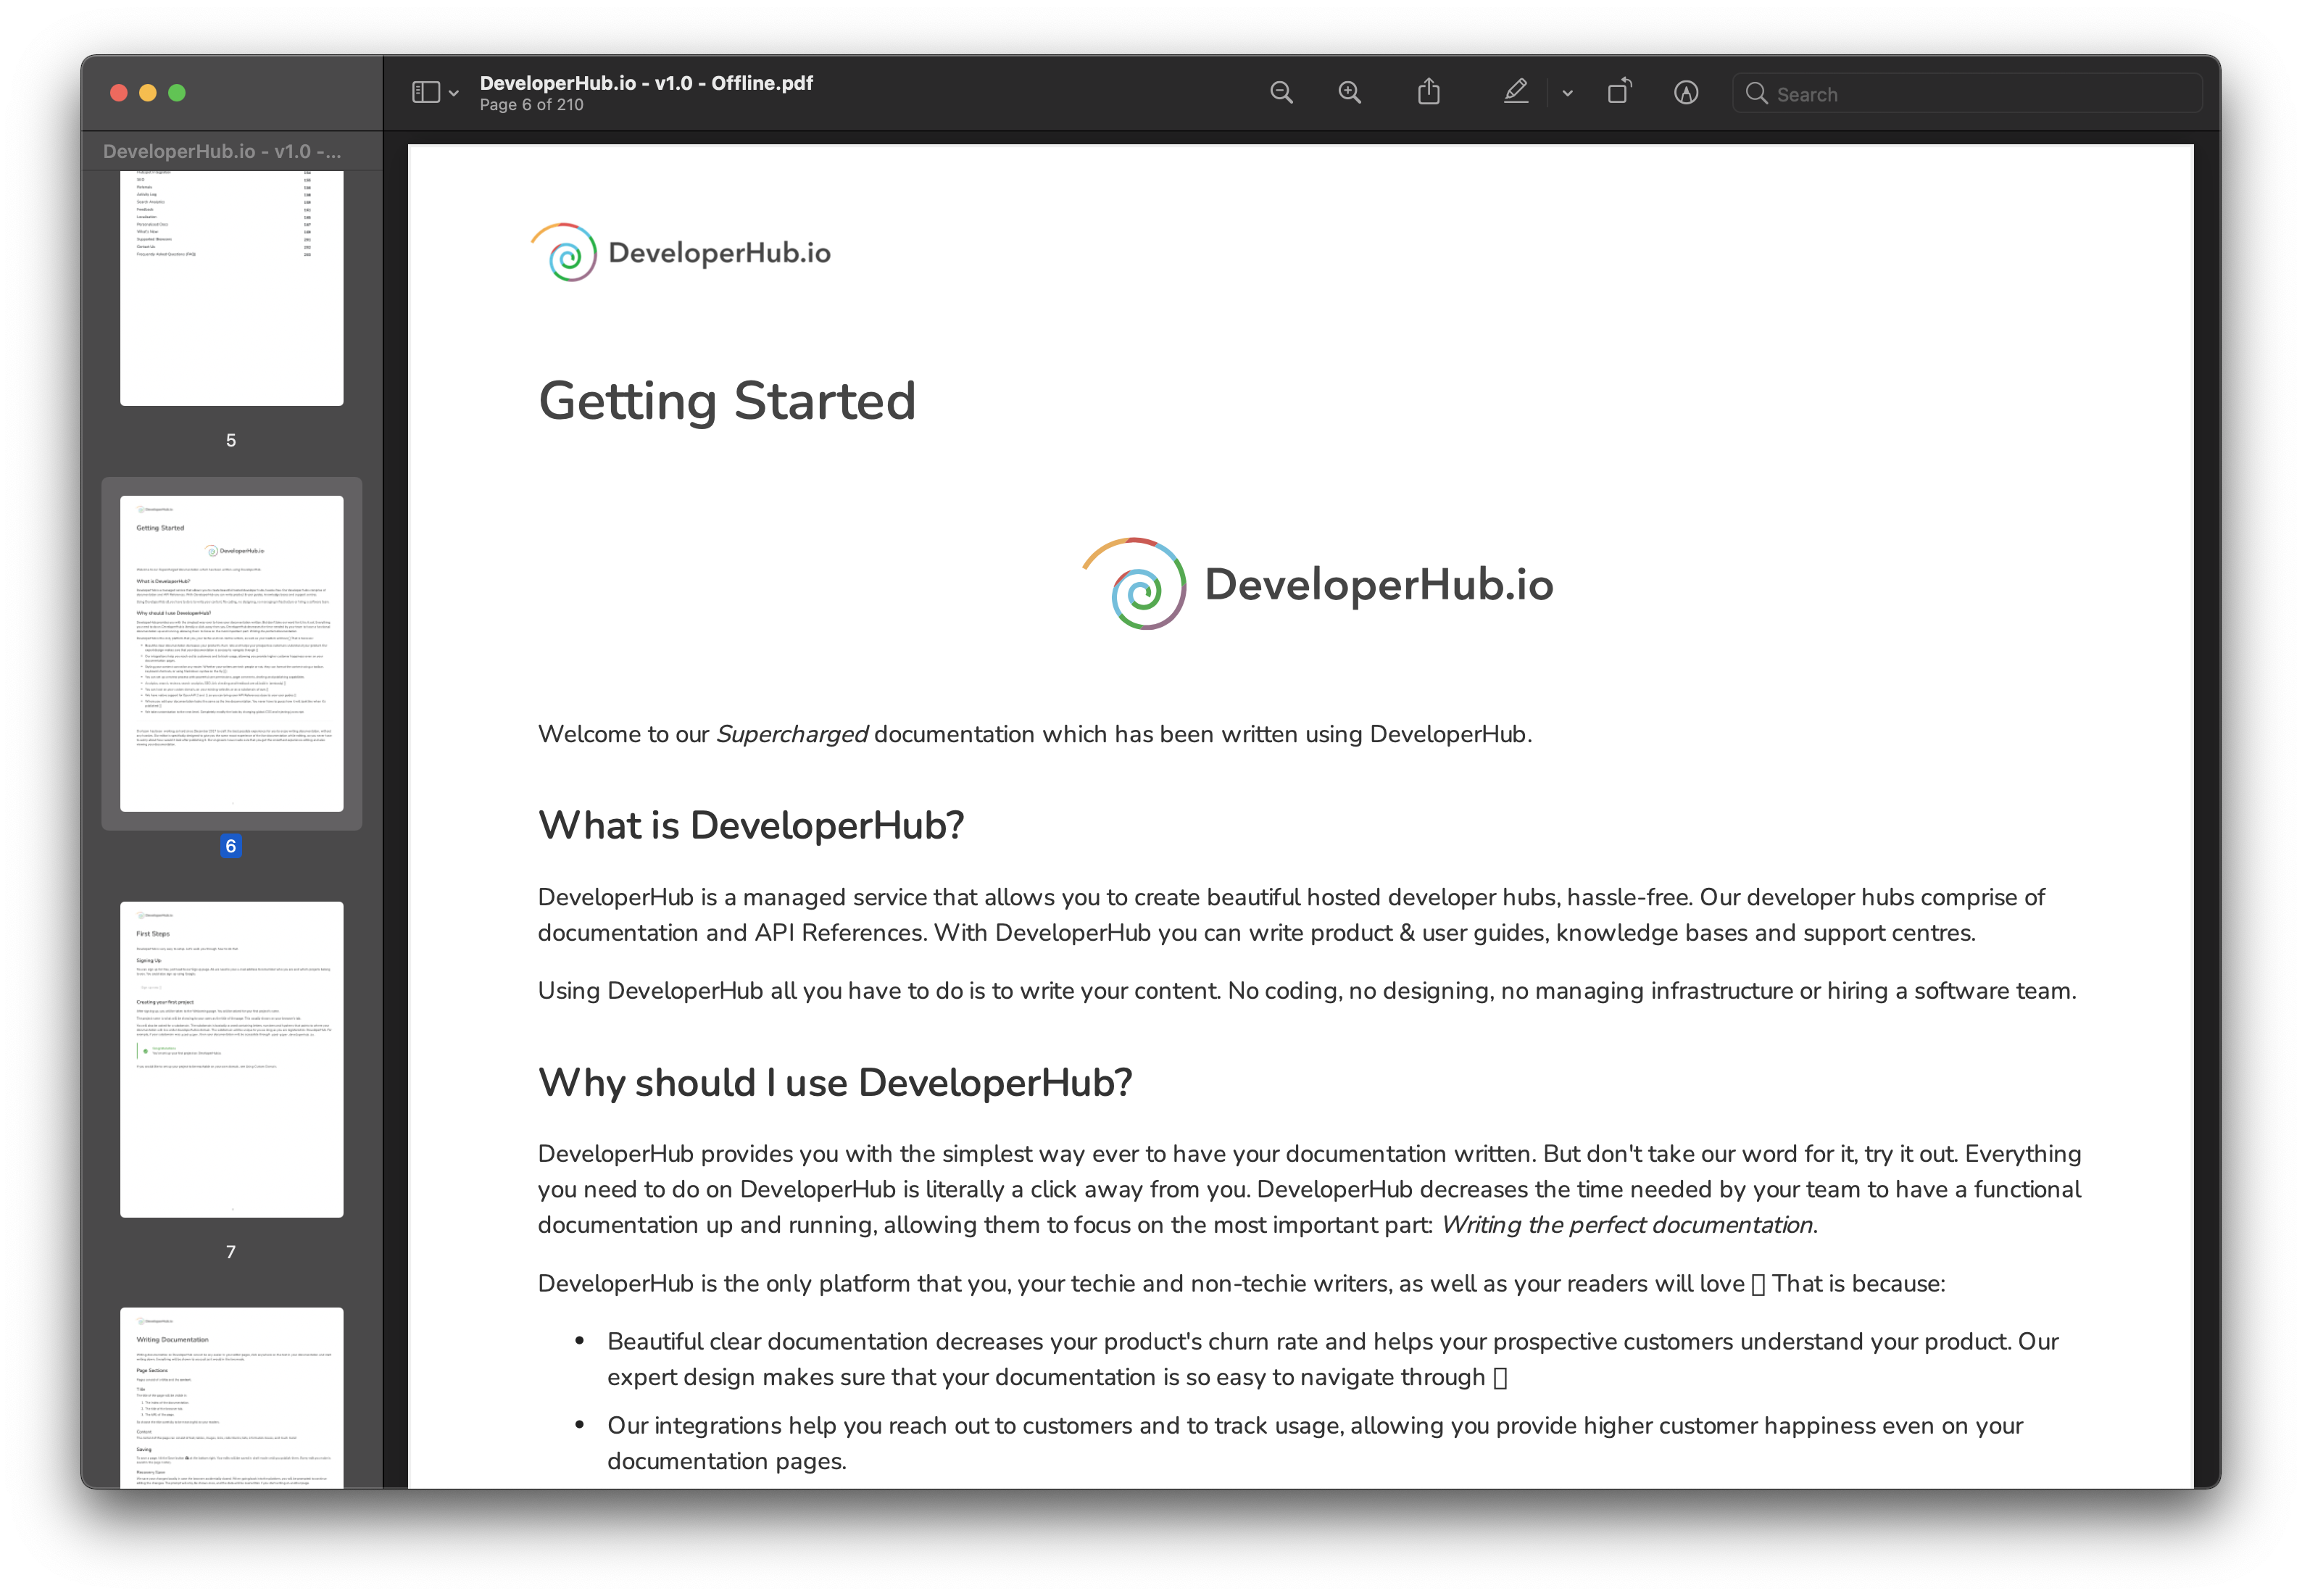Screen dimensions: 2302x1596
Task: Reselect the highlighted page 6 thumbnail
Action: (x=231, y=655)
